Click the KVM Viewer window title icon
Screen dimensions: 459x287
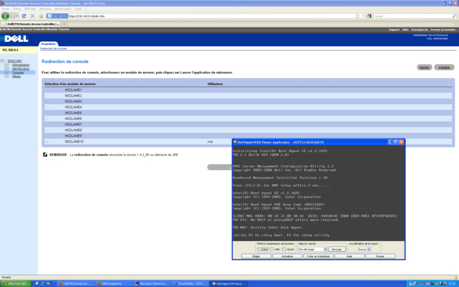(x=235, y=142)
